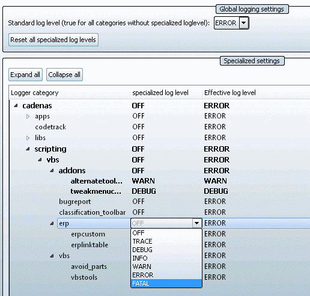Expand the apps tree node

tap(28, 116)
